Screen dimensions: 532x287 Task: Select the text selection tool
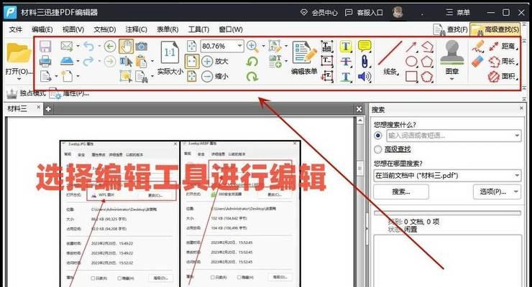tap(126, 61)
